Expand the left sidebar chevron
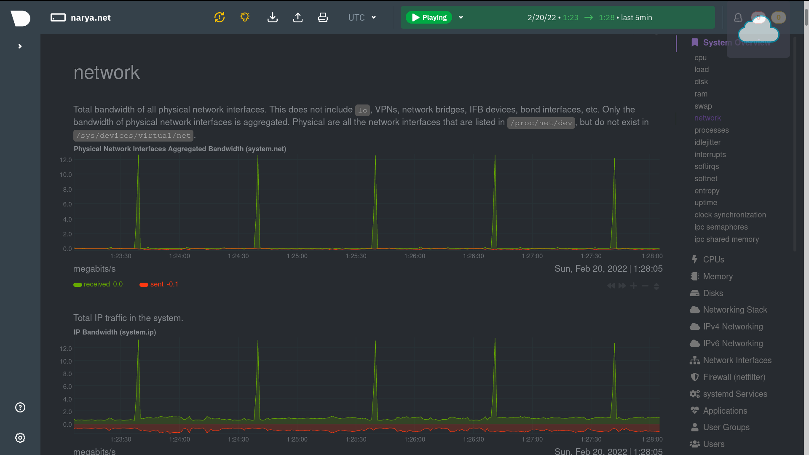This screenshot has width=809, height=455. 20,46
